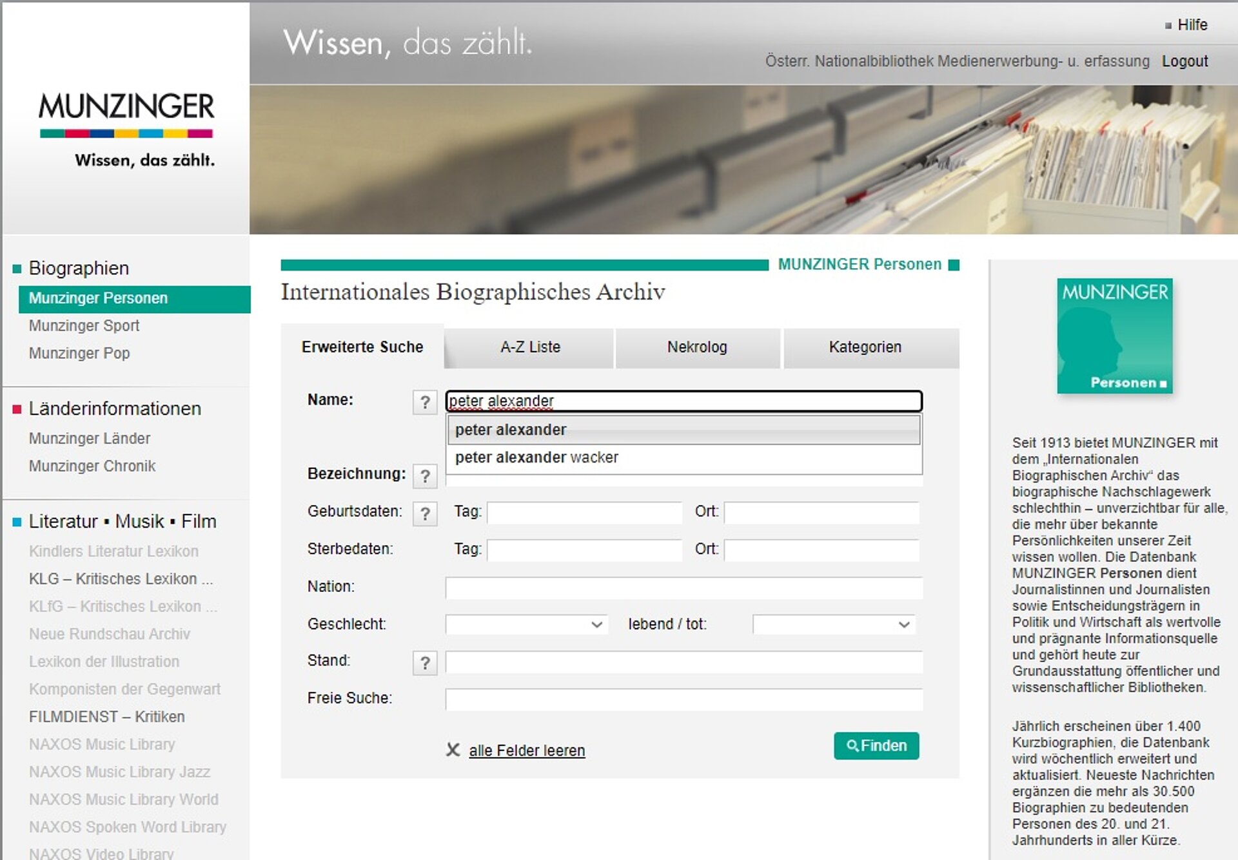Click into the Name input field

point(684,401)
